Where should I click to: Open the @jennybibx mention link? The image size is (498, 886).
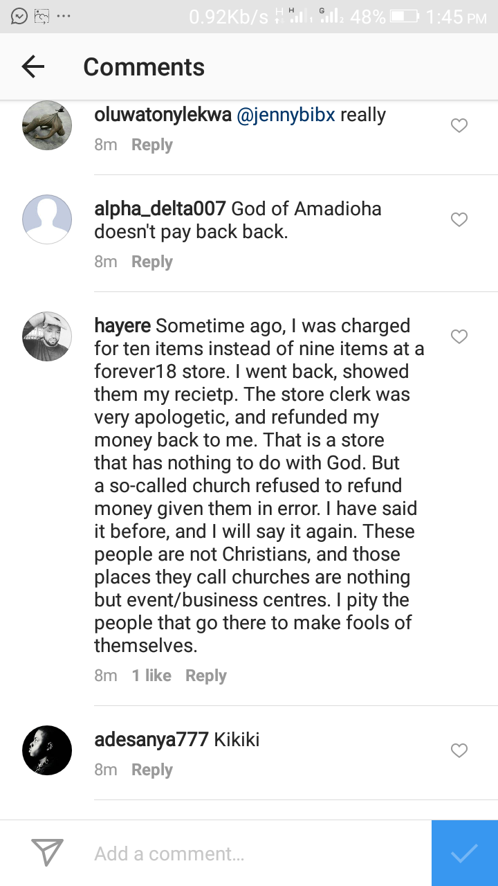pyautogui.click(x=286, y=115)
